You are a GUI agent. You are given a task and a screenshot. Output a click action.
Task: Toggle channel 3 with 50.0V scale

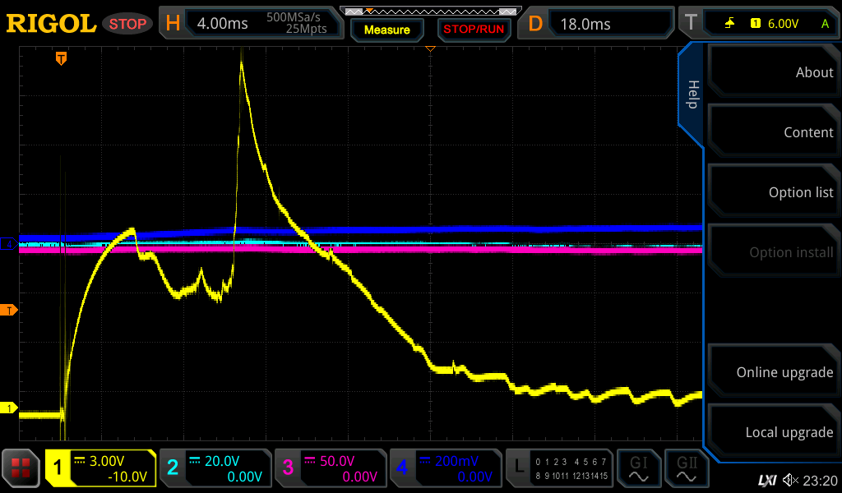pos(330,468)
